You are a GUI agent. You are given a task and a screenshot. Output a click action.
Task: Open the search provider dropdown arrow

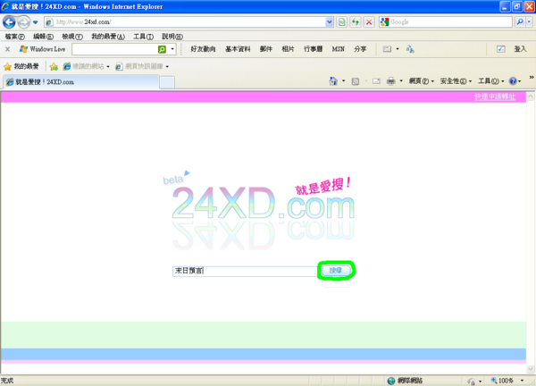click(x=529, y=21)
